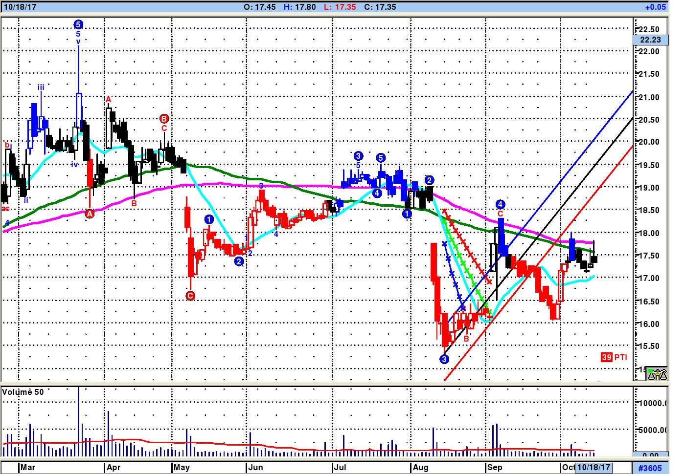Click the 10/18/17 date in the header bar

click(20, 7)
